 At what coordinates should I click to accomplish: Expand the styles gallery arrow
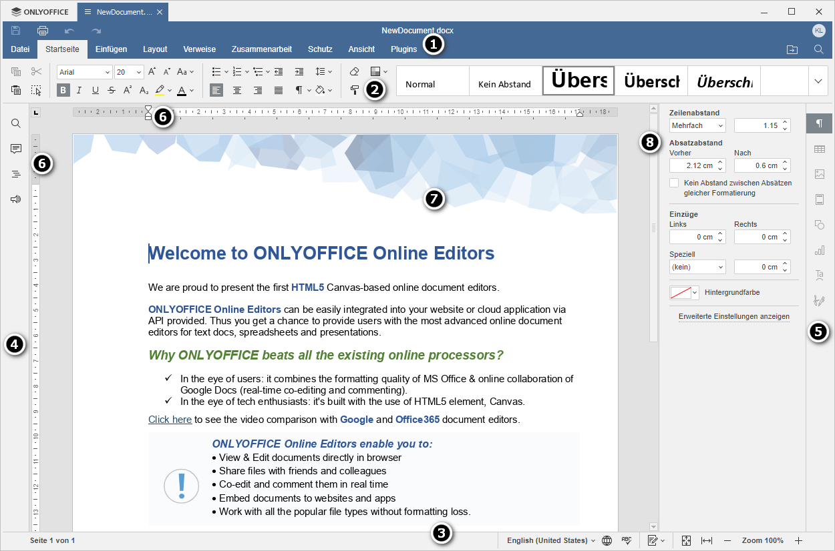[819, 81]
